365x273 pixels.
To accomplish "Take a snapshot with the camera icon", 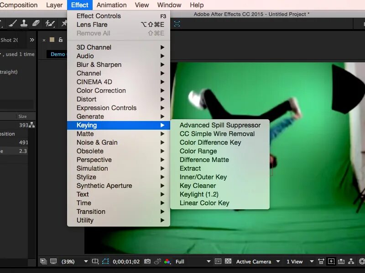I will (x=147, y=261).
